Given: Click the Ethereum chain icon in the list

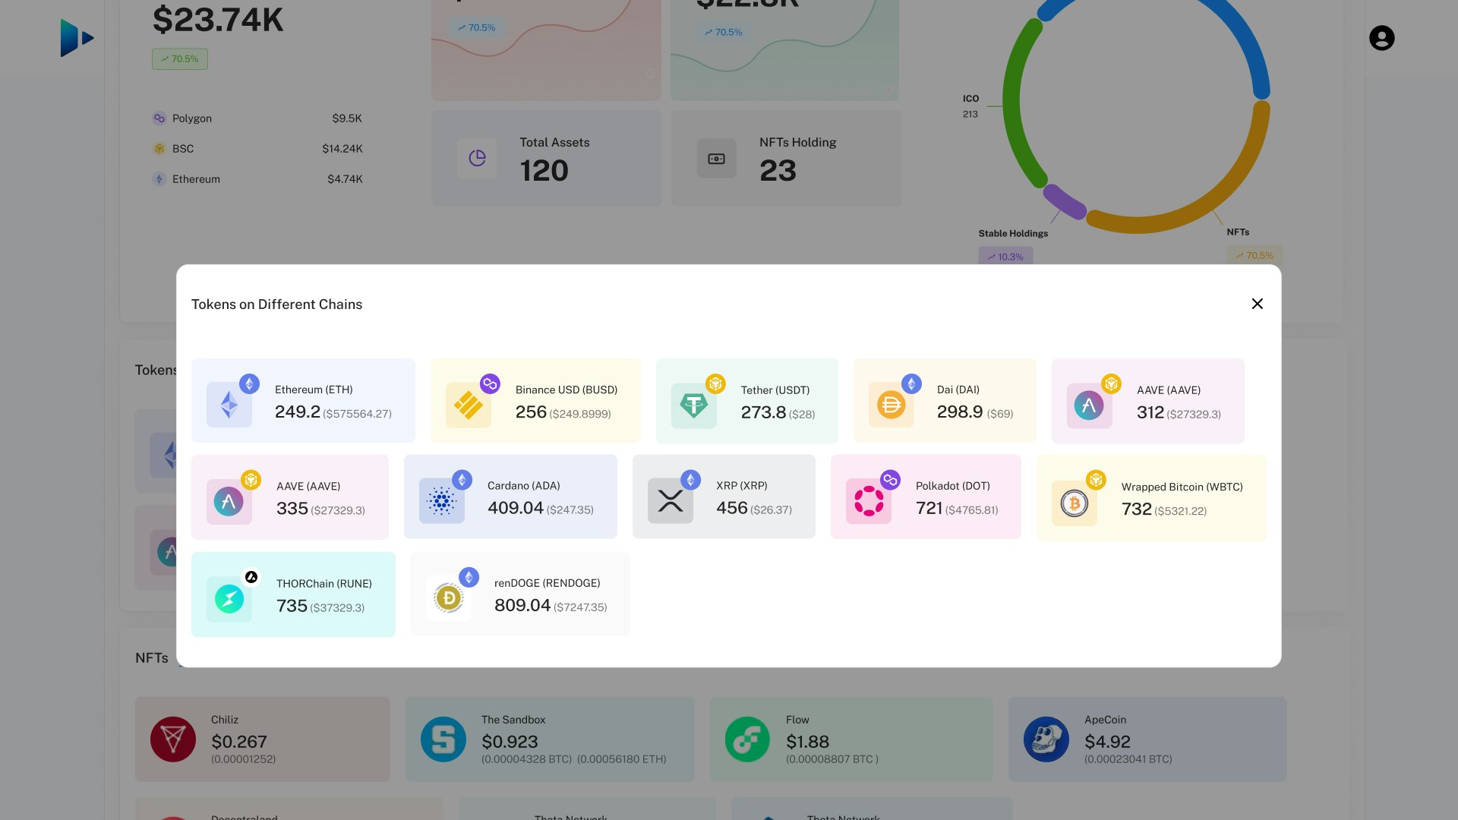Looking at the screenshot, I should tap(159, 179).
